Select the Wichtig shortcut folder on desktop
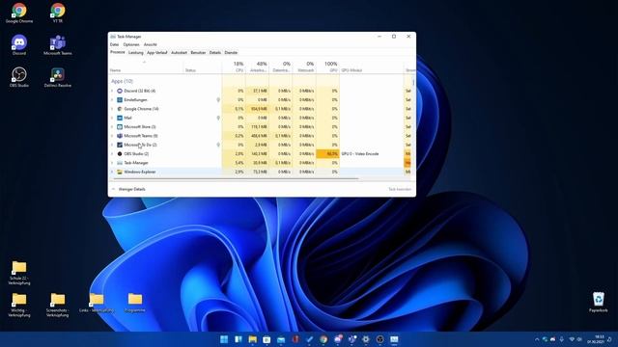Screen dimensions: 618x347 click(19, 305)
